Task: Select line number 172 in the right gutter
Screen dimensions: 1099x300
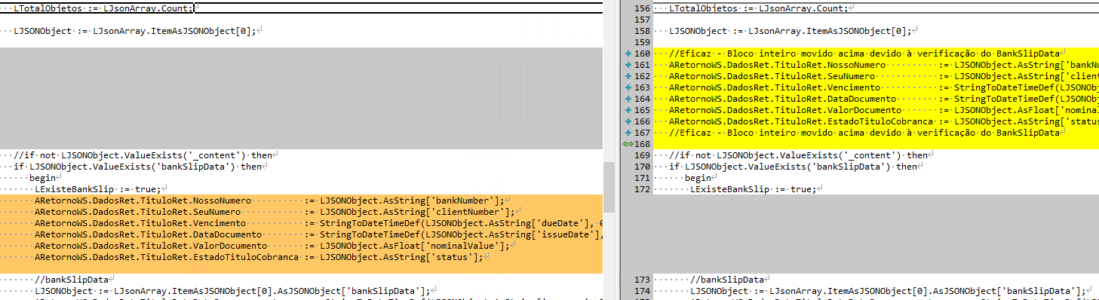Action: point(643,188)
